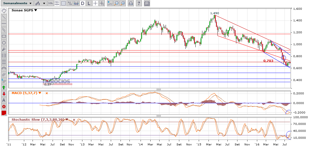The image size is (309, 149).
Task: Open the red drawing color swatch
Action: click(4, 113)
